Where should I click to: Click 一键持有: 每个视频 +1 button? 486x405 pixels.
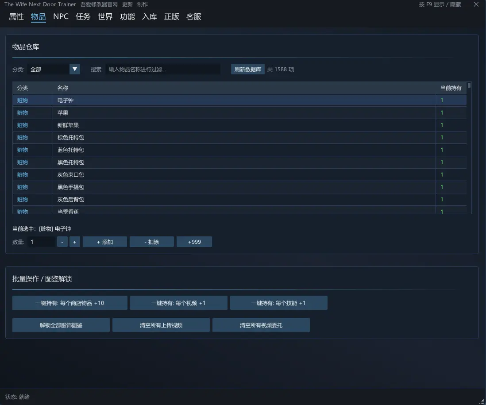coord(178,303)
